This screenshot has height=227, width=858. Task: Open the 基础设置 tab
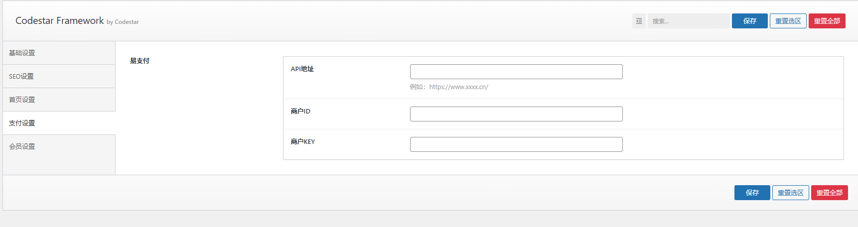click(x=59, y=53)
